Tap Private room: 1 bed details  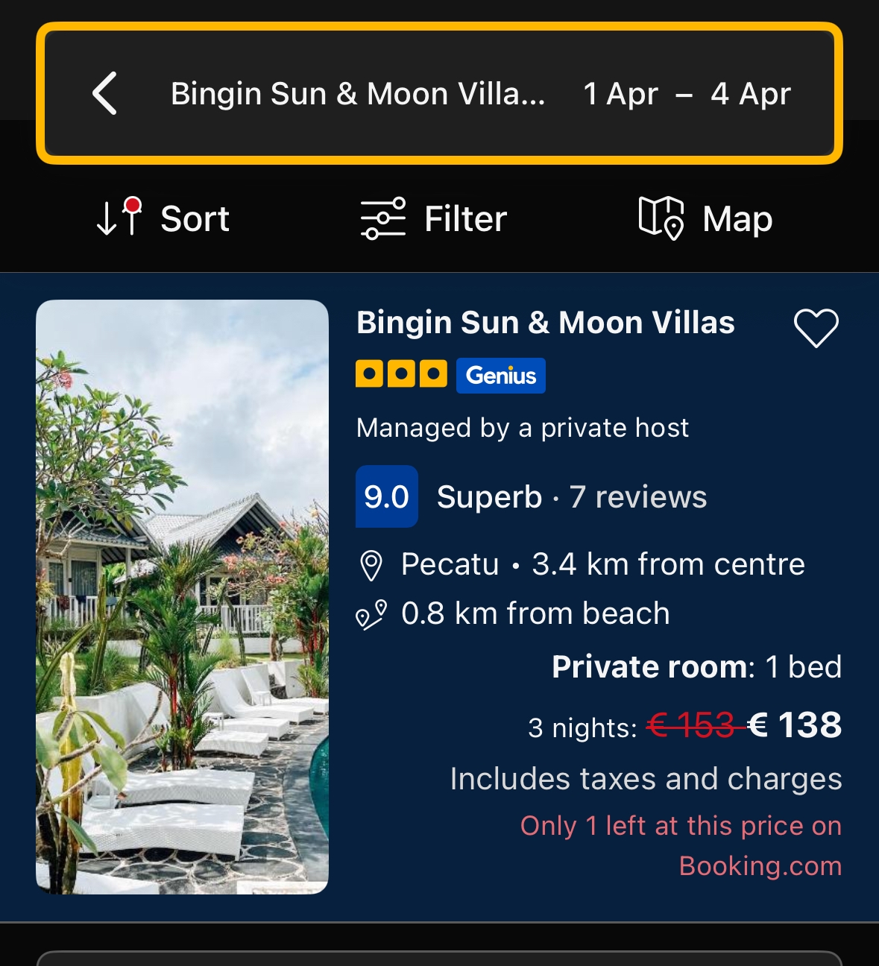click(x=696, y=667)
